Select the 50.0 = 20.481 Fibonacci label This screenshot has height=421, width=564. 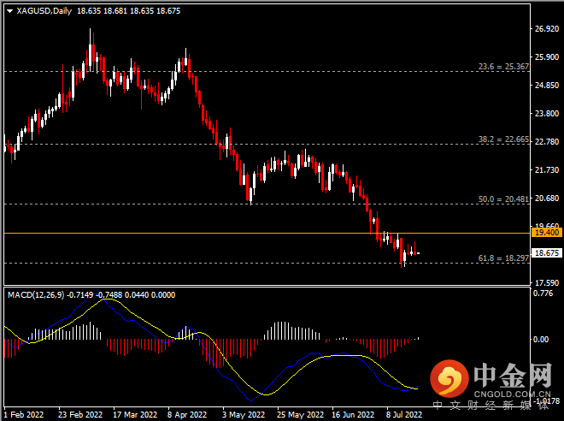[x=503, y=199]
